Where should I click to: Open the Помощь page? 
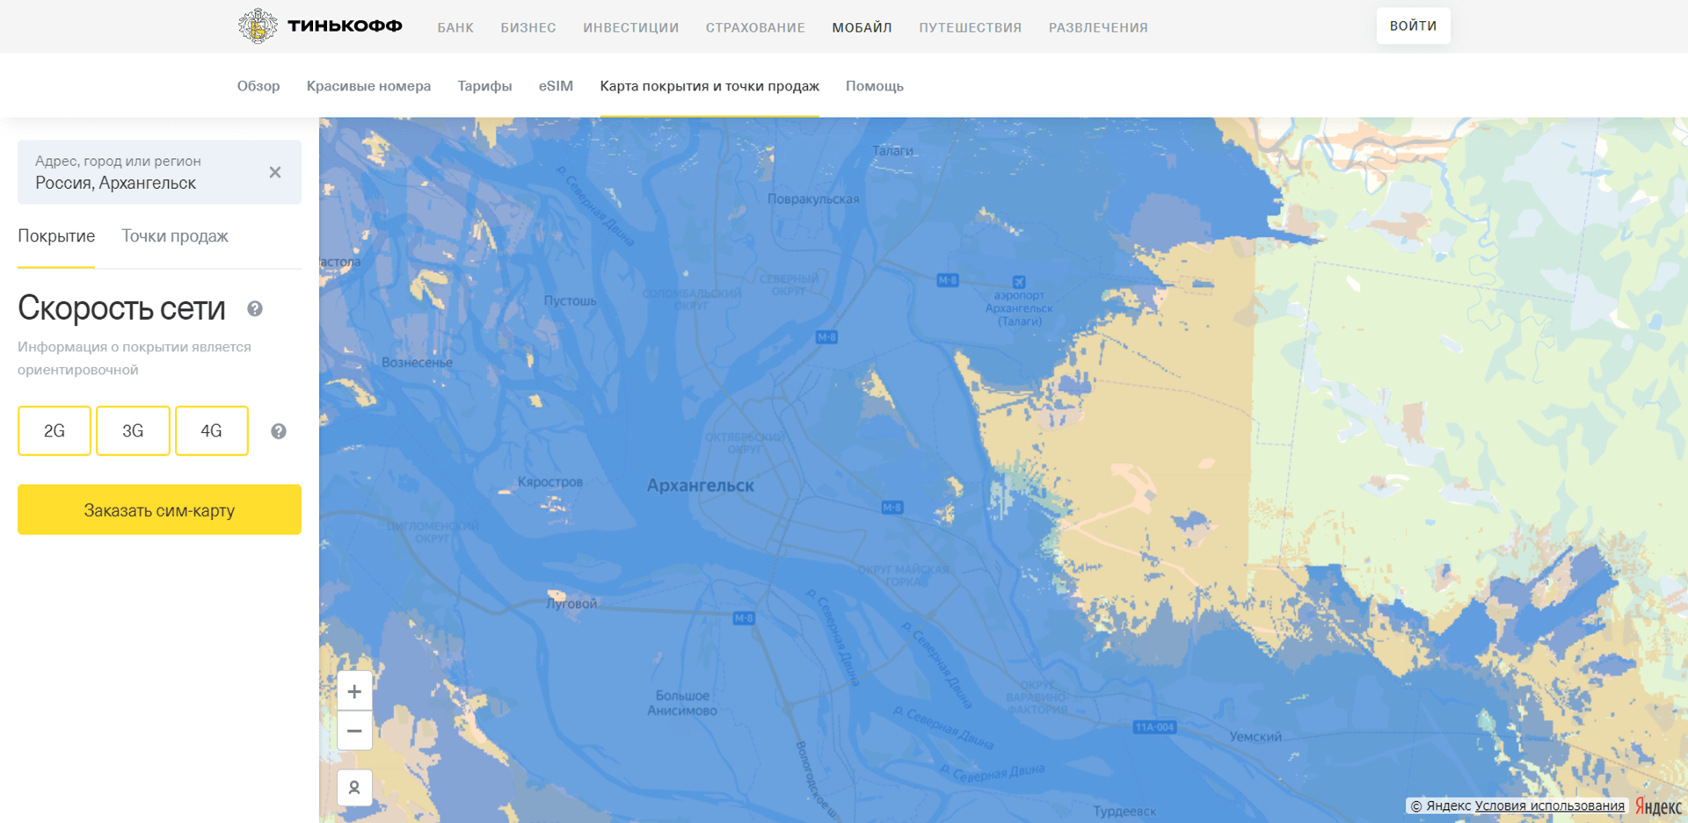875,86
